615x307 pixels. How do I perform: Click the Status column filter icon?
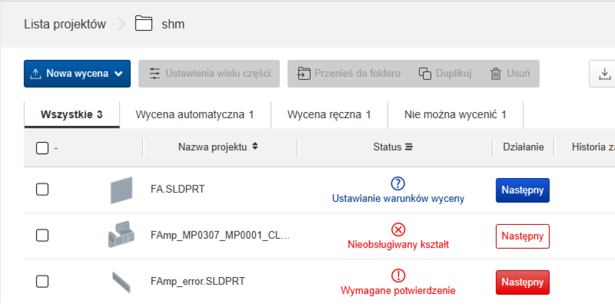click(409, 147)
